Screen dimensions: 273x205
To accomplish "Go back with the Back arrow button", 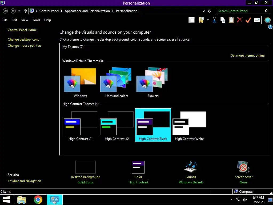I will [5, 11].
